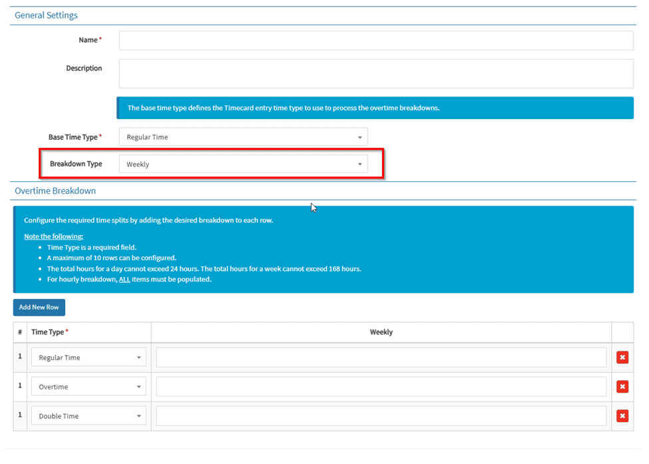
Task: Click the Add New Row button
Action: (39, 308)
